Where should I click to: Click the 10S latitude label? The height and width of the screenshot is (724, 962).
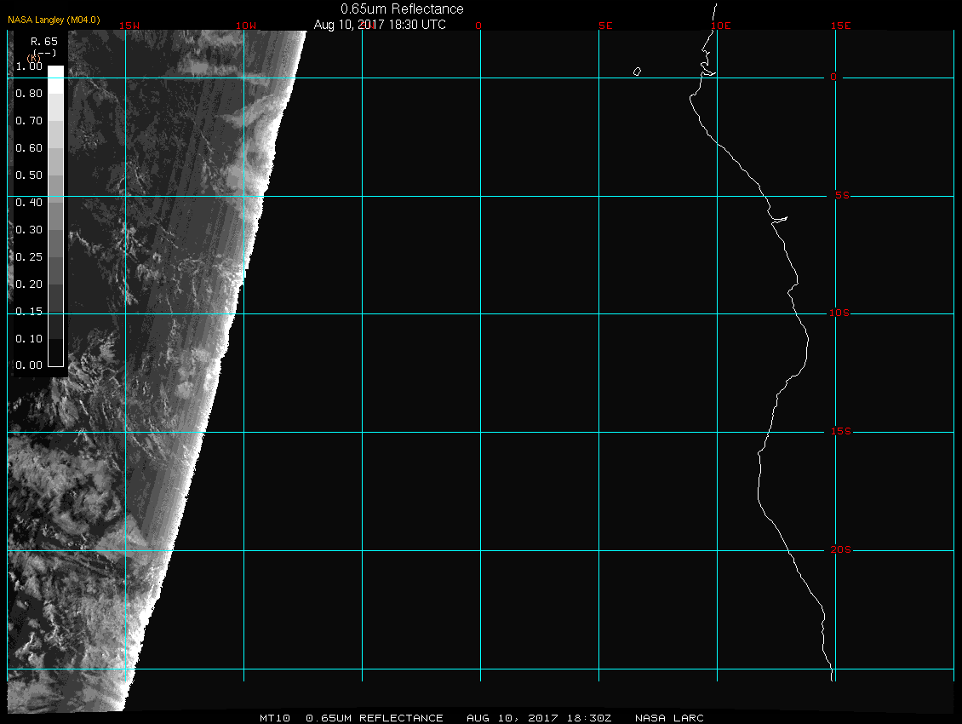[x=839, y=313]
